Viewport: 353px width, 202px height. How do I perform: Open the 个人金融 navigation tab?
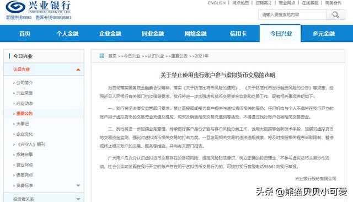(67, 34)
